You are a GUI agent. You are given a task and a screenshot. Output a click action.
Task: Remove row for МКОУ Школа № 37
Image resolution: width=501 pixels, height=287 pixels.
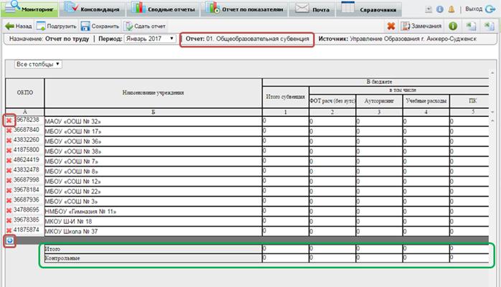pos(9,231)
